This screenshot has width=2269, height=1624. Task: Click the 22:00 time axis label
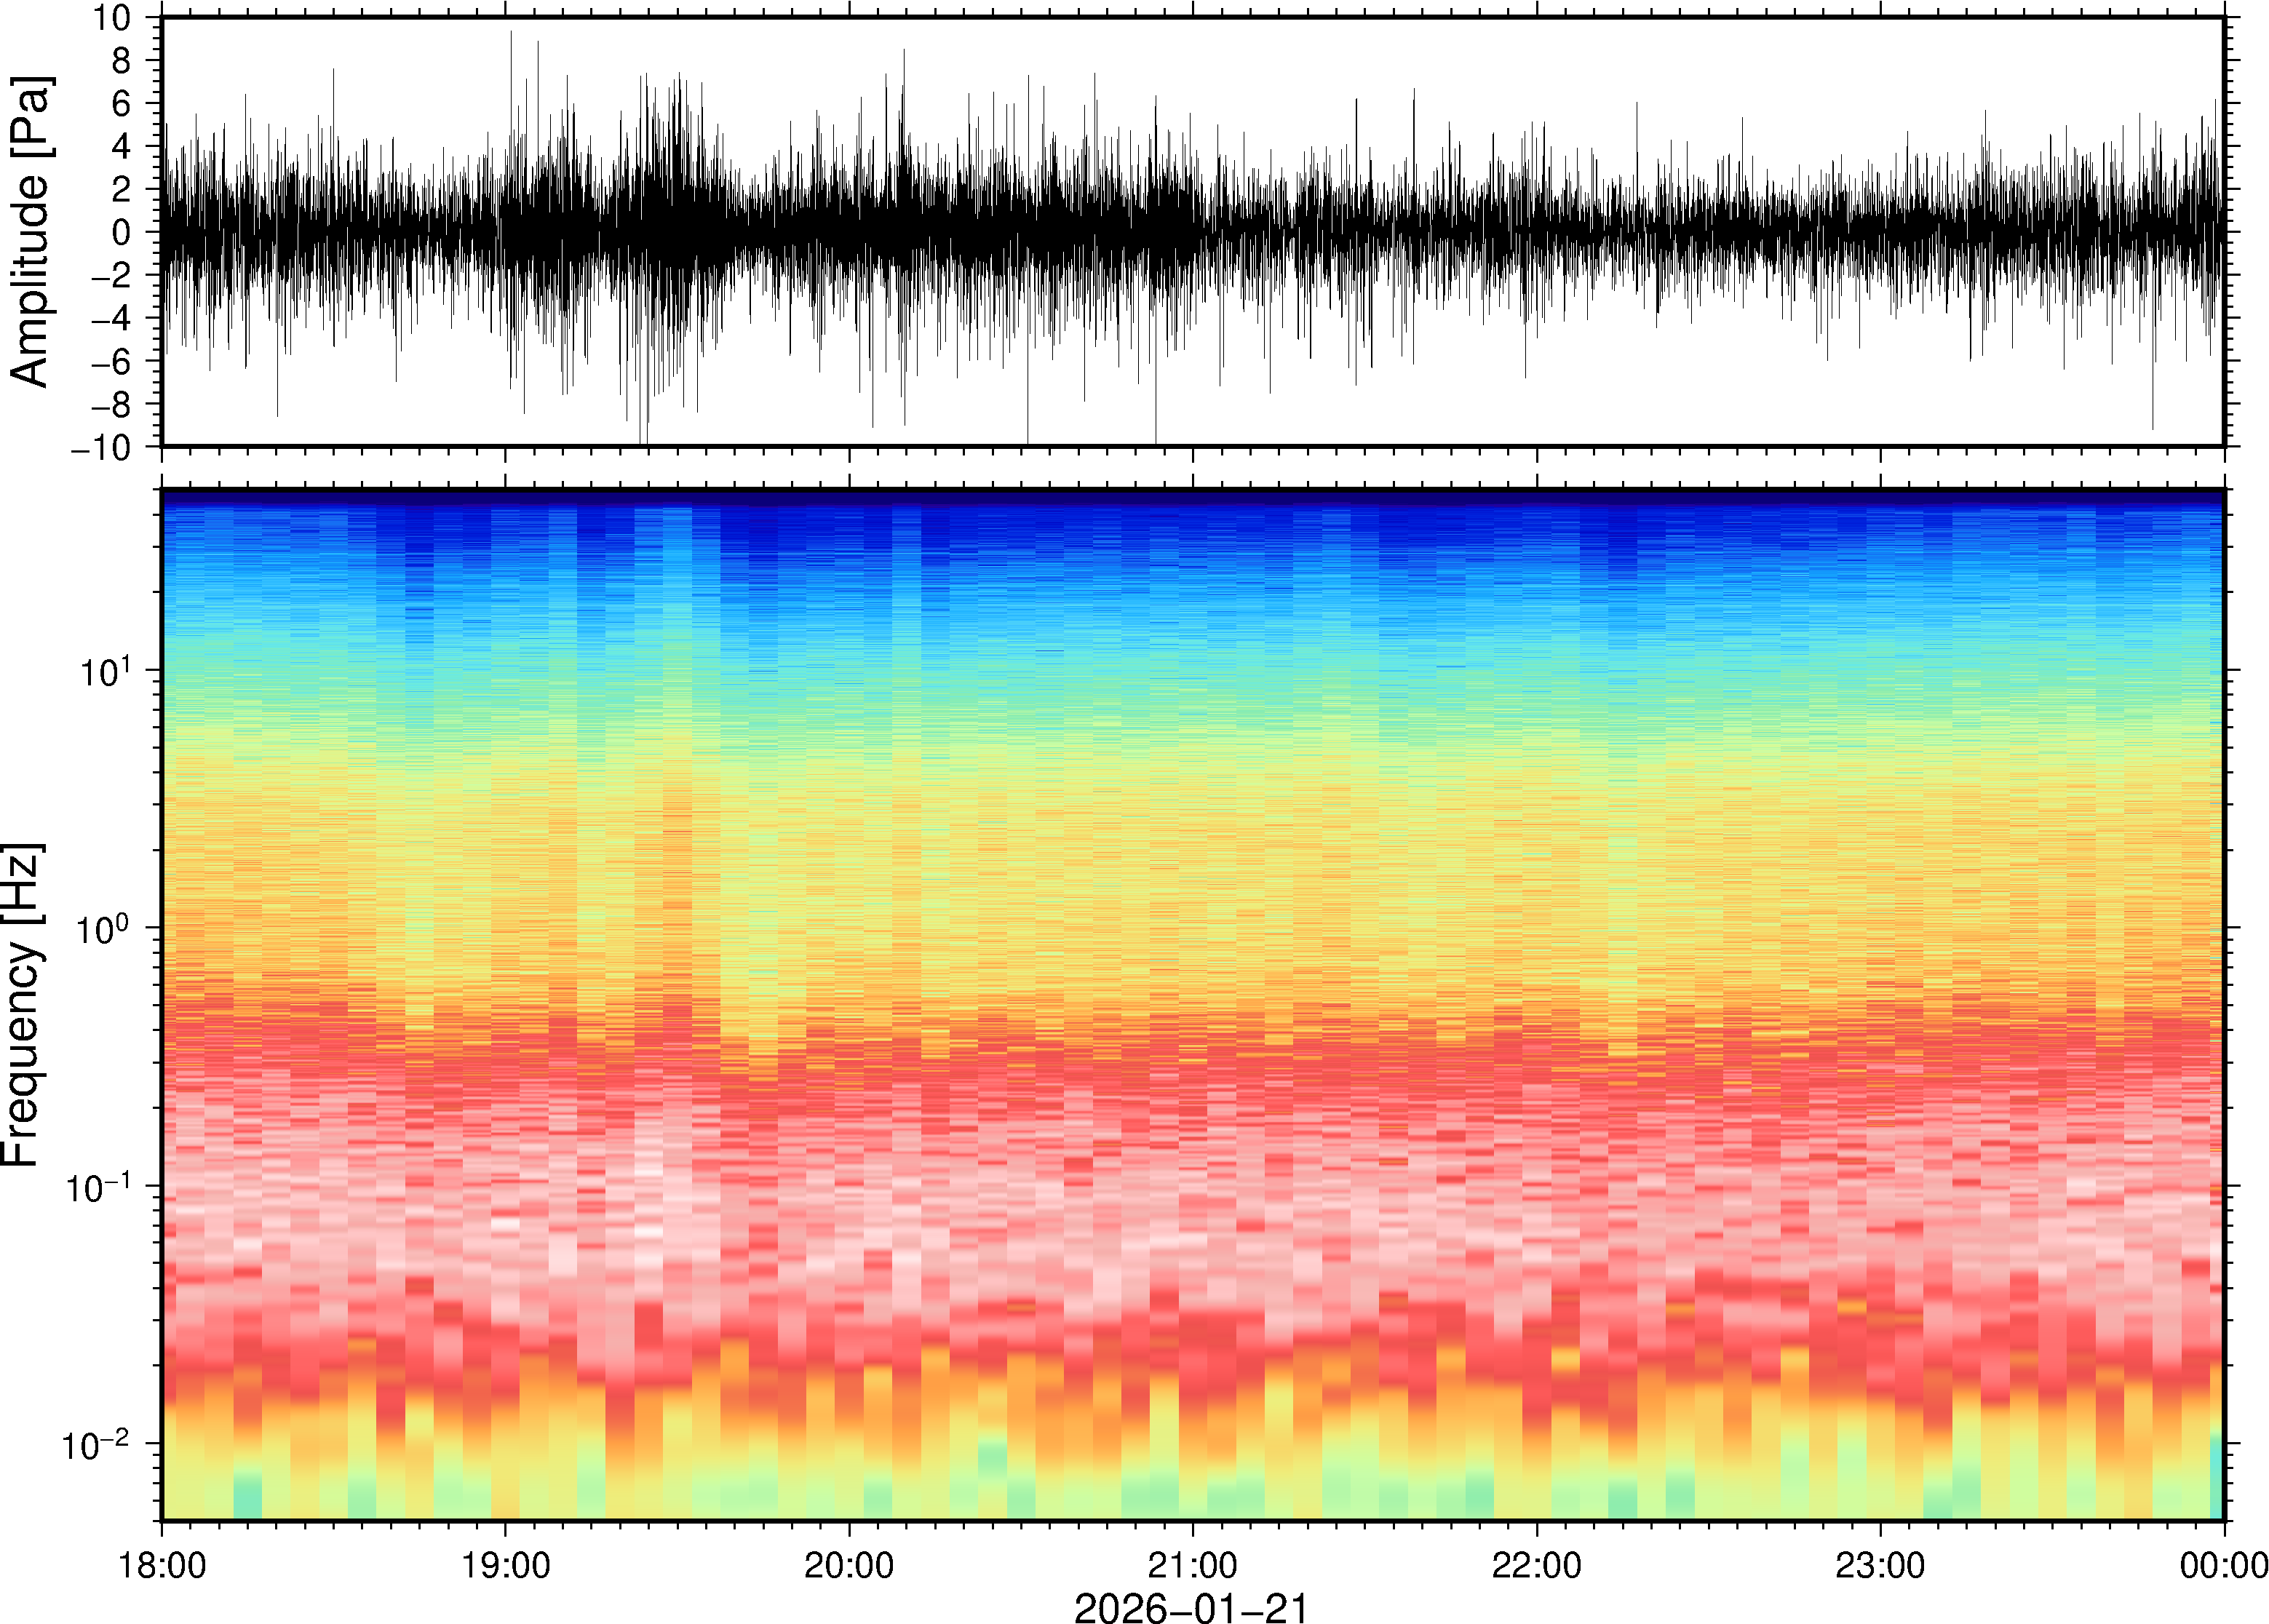pos(1536,1565)
